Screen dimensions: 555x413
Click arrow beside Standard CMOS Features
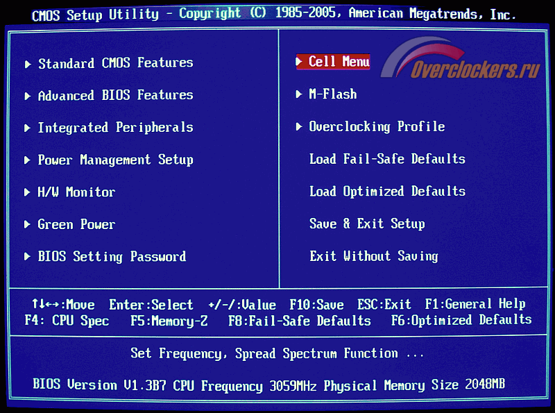click(28, 64)
